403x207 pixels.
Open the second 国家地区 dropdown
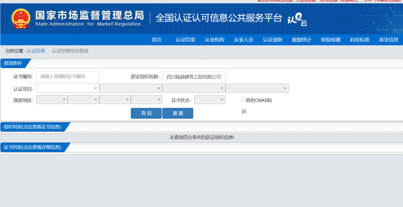pyautogui.click(x=83, y=100)
